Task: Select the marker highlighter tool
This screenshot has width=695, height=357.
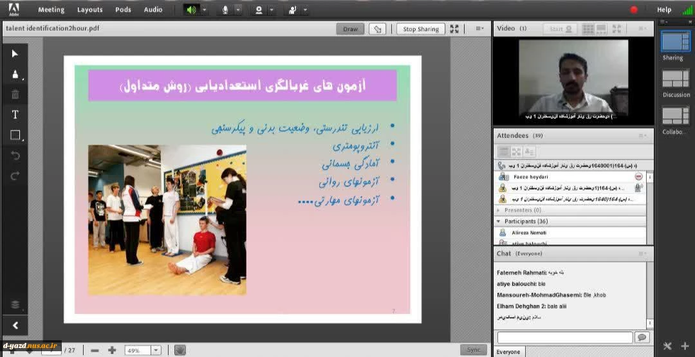Action: (15, 75)
